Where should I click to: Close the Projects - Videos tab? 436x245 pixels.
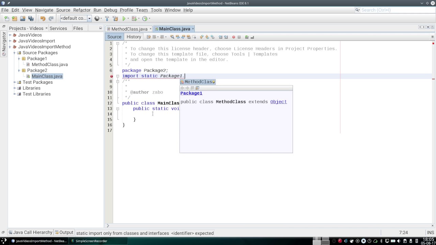46,28
